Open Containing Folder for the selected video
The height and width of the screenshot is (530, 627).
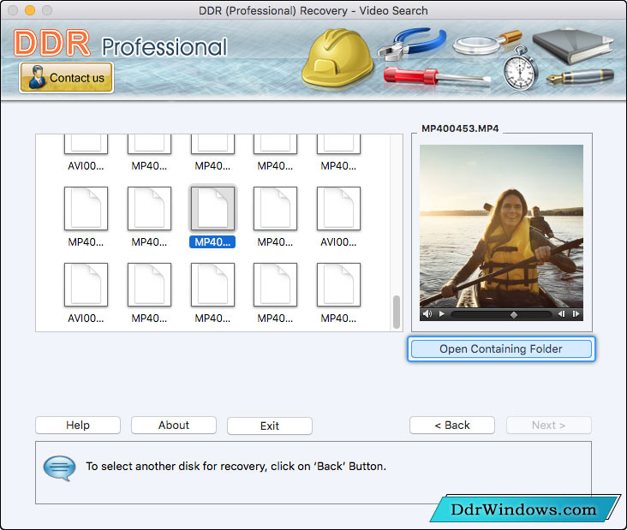pyautogui.click(x=501, y=349)
